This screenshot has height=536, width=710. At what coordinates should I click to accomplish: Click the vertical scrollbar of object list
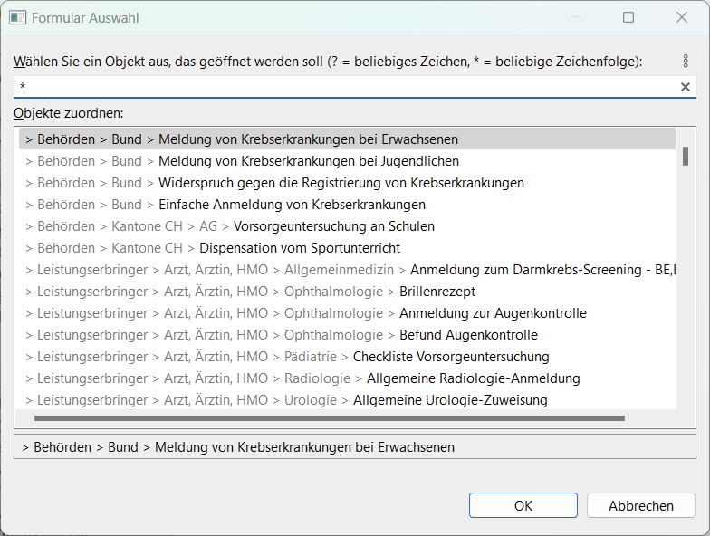[686, 158]
